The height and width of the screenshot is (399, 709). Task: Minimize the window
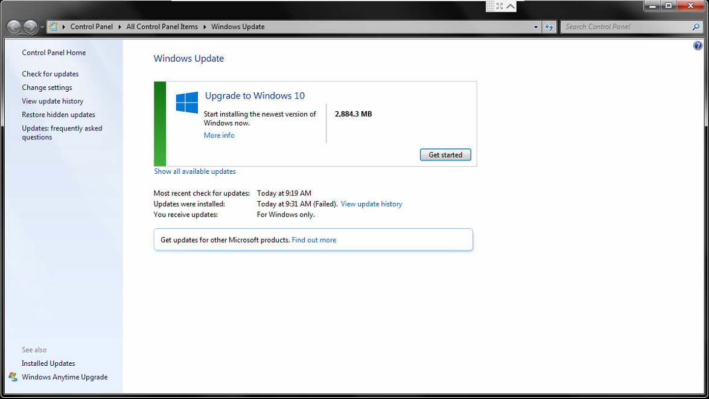pos(652,6)
